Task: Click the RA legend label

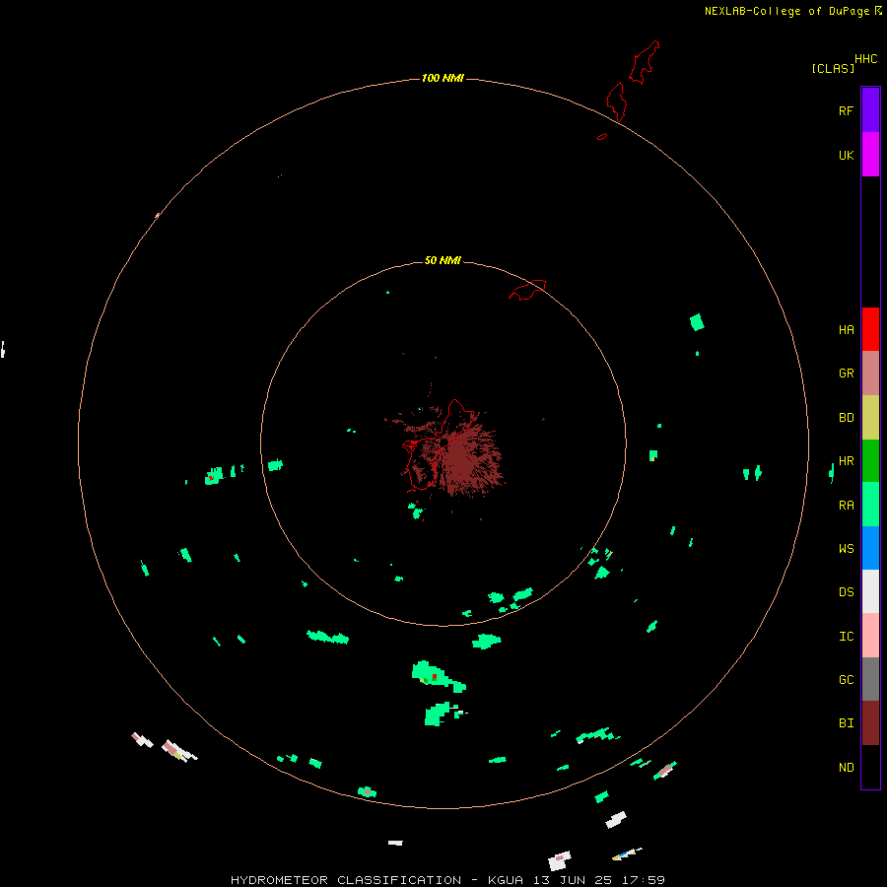Action: pyautogui.click(x=846, y=506)
